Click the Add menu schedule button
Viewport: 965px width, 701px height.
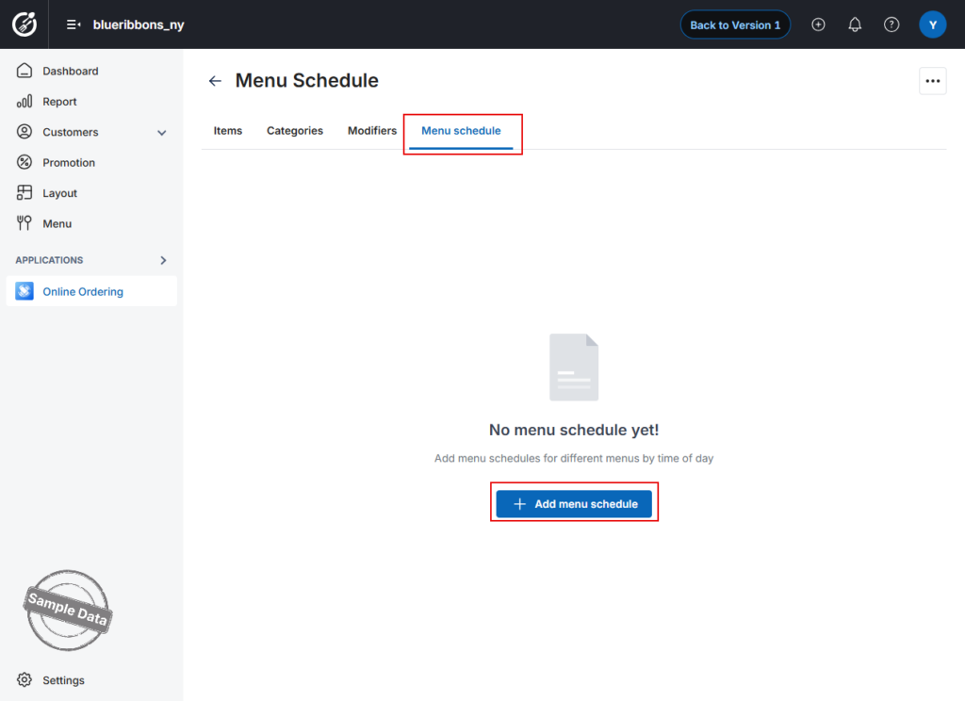point(574,503)
